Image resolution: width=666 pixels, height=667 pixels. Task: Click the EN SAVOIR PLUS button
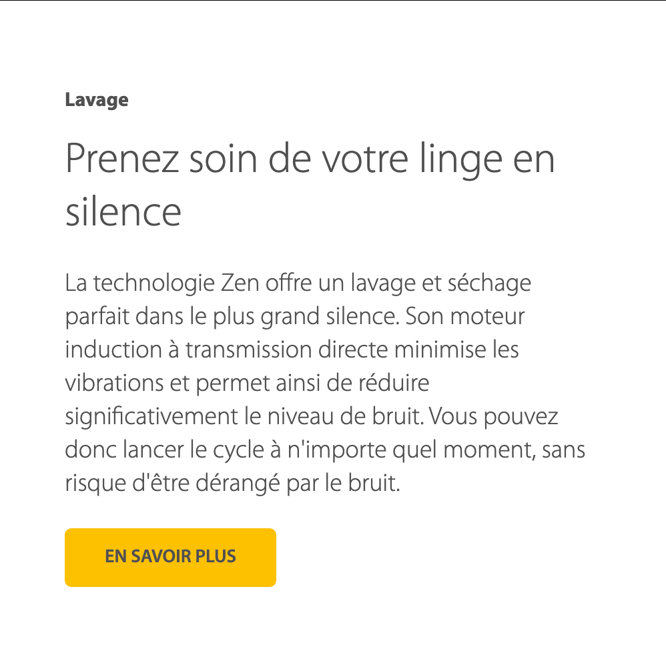tap(170, 557)
